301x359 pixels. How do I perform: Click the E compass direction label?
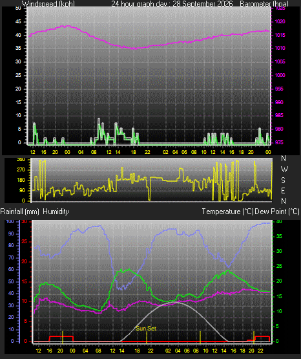point(283,190)
